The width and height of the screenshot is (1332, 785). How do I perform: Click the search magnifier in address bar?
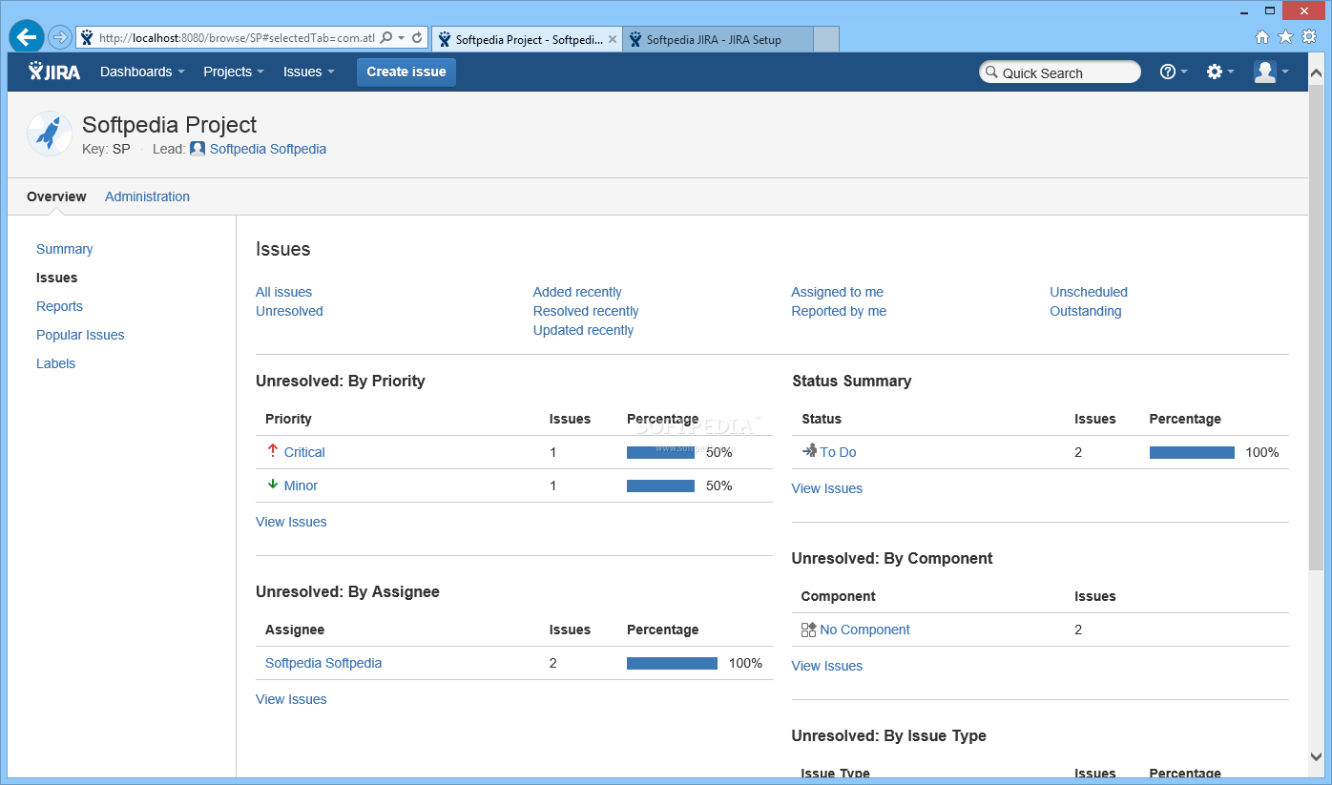[386, 38]
